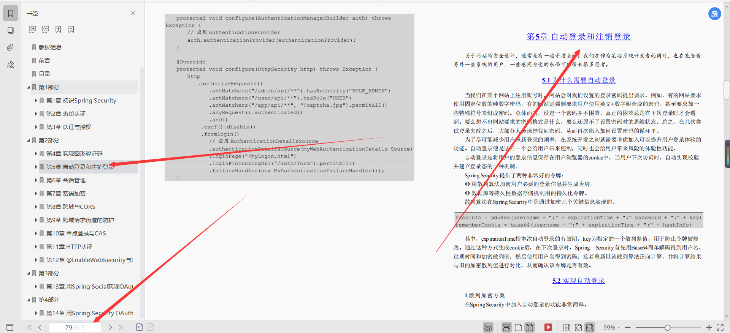The width and height of the screenshot is (730, 333).
Task: Click the zoom slider handle
Action: coord(668,327)
